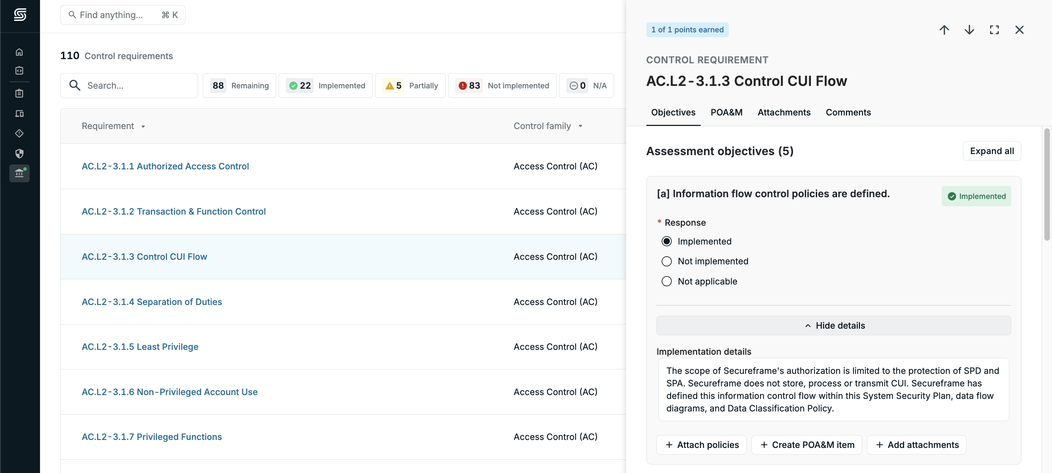Click Attach policies button
The width and height of the screenshot is (1052, 473).
tap(701, 445)
